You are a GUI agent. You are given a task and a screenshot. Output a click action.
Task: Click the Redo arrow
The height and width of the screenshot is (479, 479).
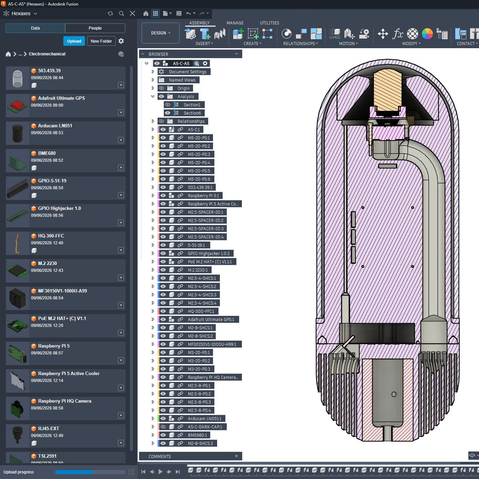coord(202,13)
